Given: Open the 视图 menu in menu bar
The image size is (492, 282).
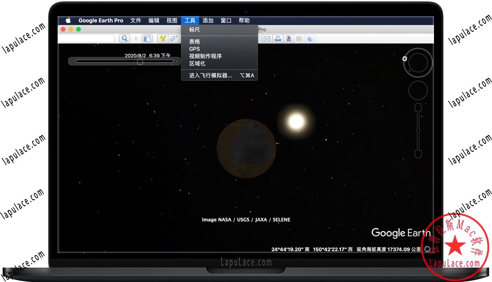Looking at the screenshot, I should (172, 21).
